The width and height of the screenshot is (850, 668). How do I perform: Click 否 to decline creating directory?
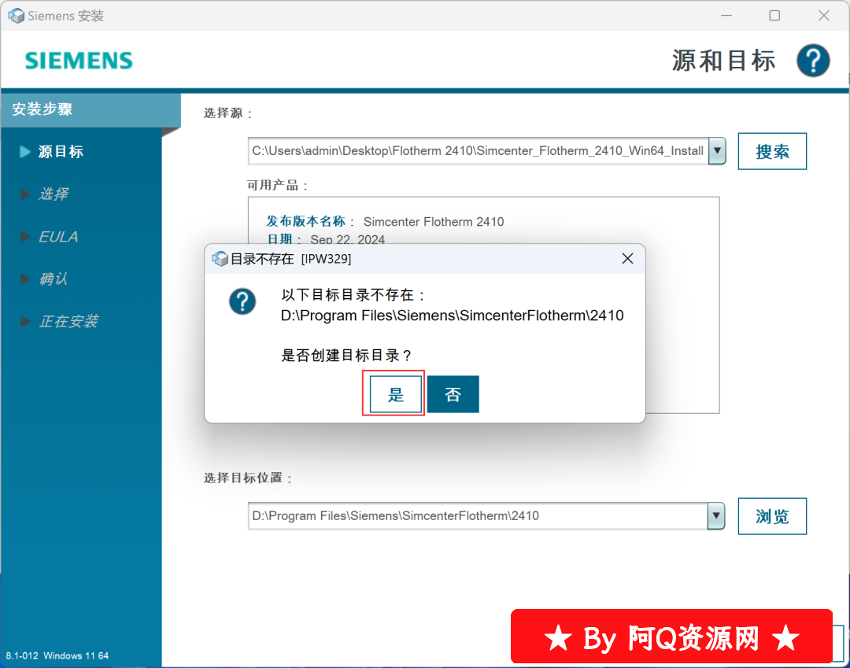[453, 394]
